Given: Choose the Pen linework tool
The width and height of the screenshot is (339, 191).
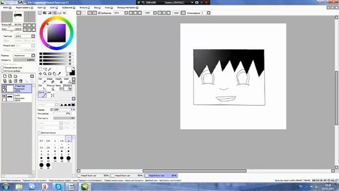Looking at the screenshot, I should click(42, 81).
